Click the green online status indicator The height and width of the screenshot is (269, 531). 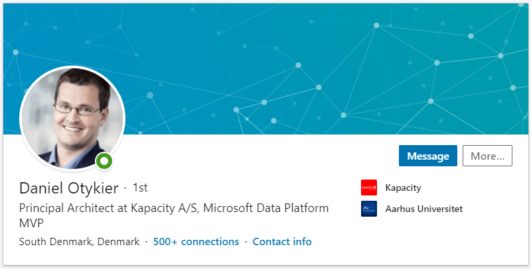click(x=104, y=161)
